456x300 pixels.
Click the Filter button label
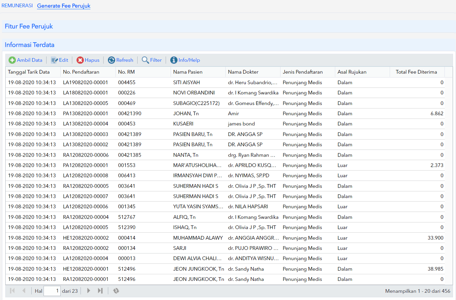156,60
